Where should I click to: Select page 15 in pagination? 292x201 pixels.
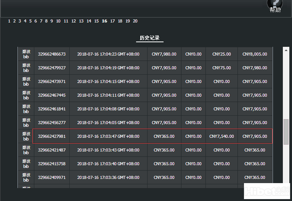(x=96, y=21)
